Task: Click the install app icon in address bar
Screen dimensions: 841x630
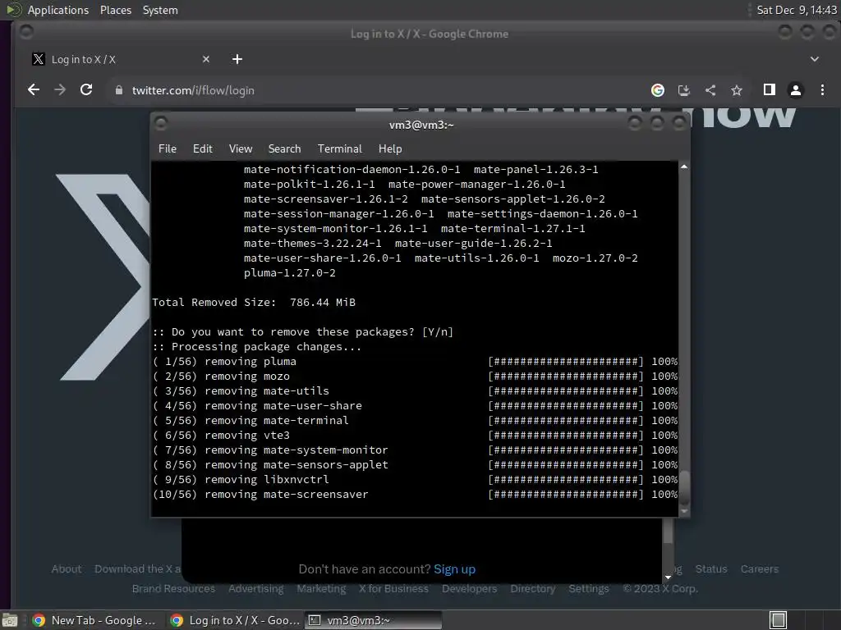Action: click(684, 90)
